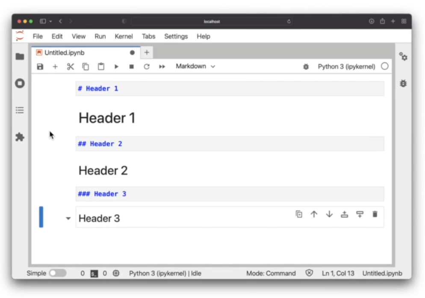Open the browser share button

[x=382, y=21]
